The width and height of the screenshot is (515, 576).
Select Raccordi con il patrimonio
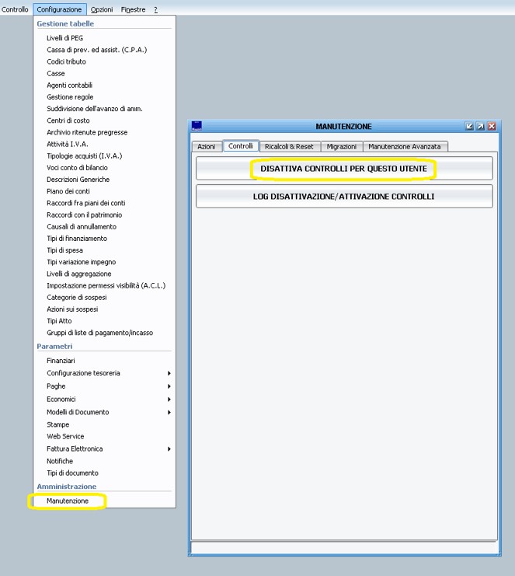[85, 215]
